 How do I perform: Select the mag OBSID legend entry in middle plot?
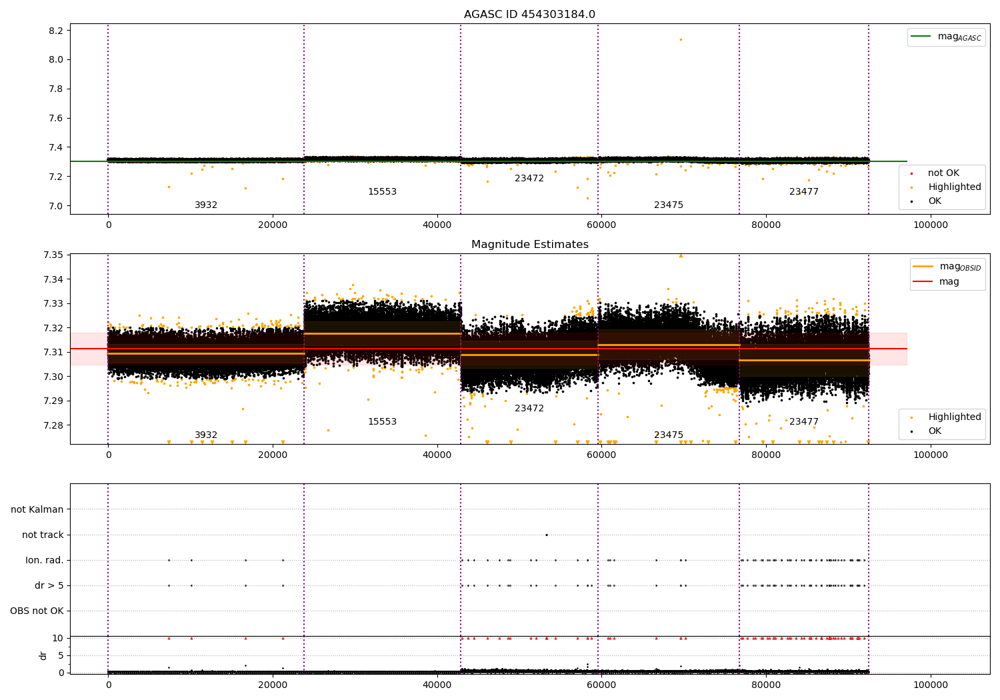(x=947, y=267)
